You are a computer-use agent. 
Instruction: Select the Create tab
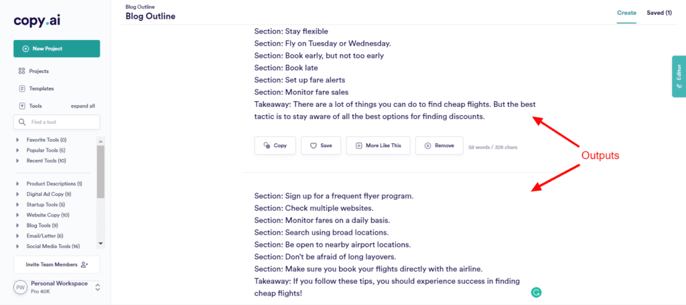(x=626, y=13)
